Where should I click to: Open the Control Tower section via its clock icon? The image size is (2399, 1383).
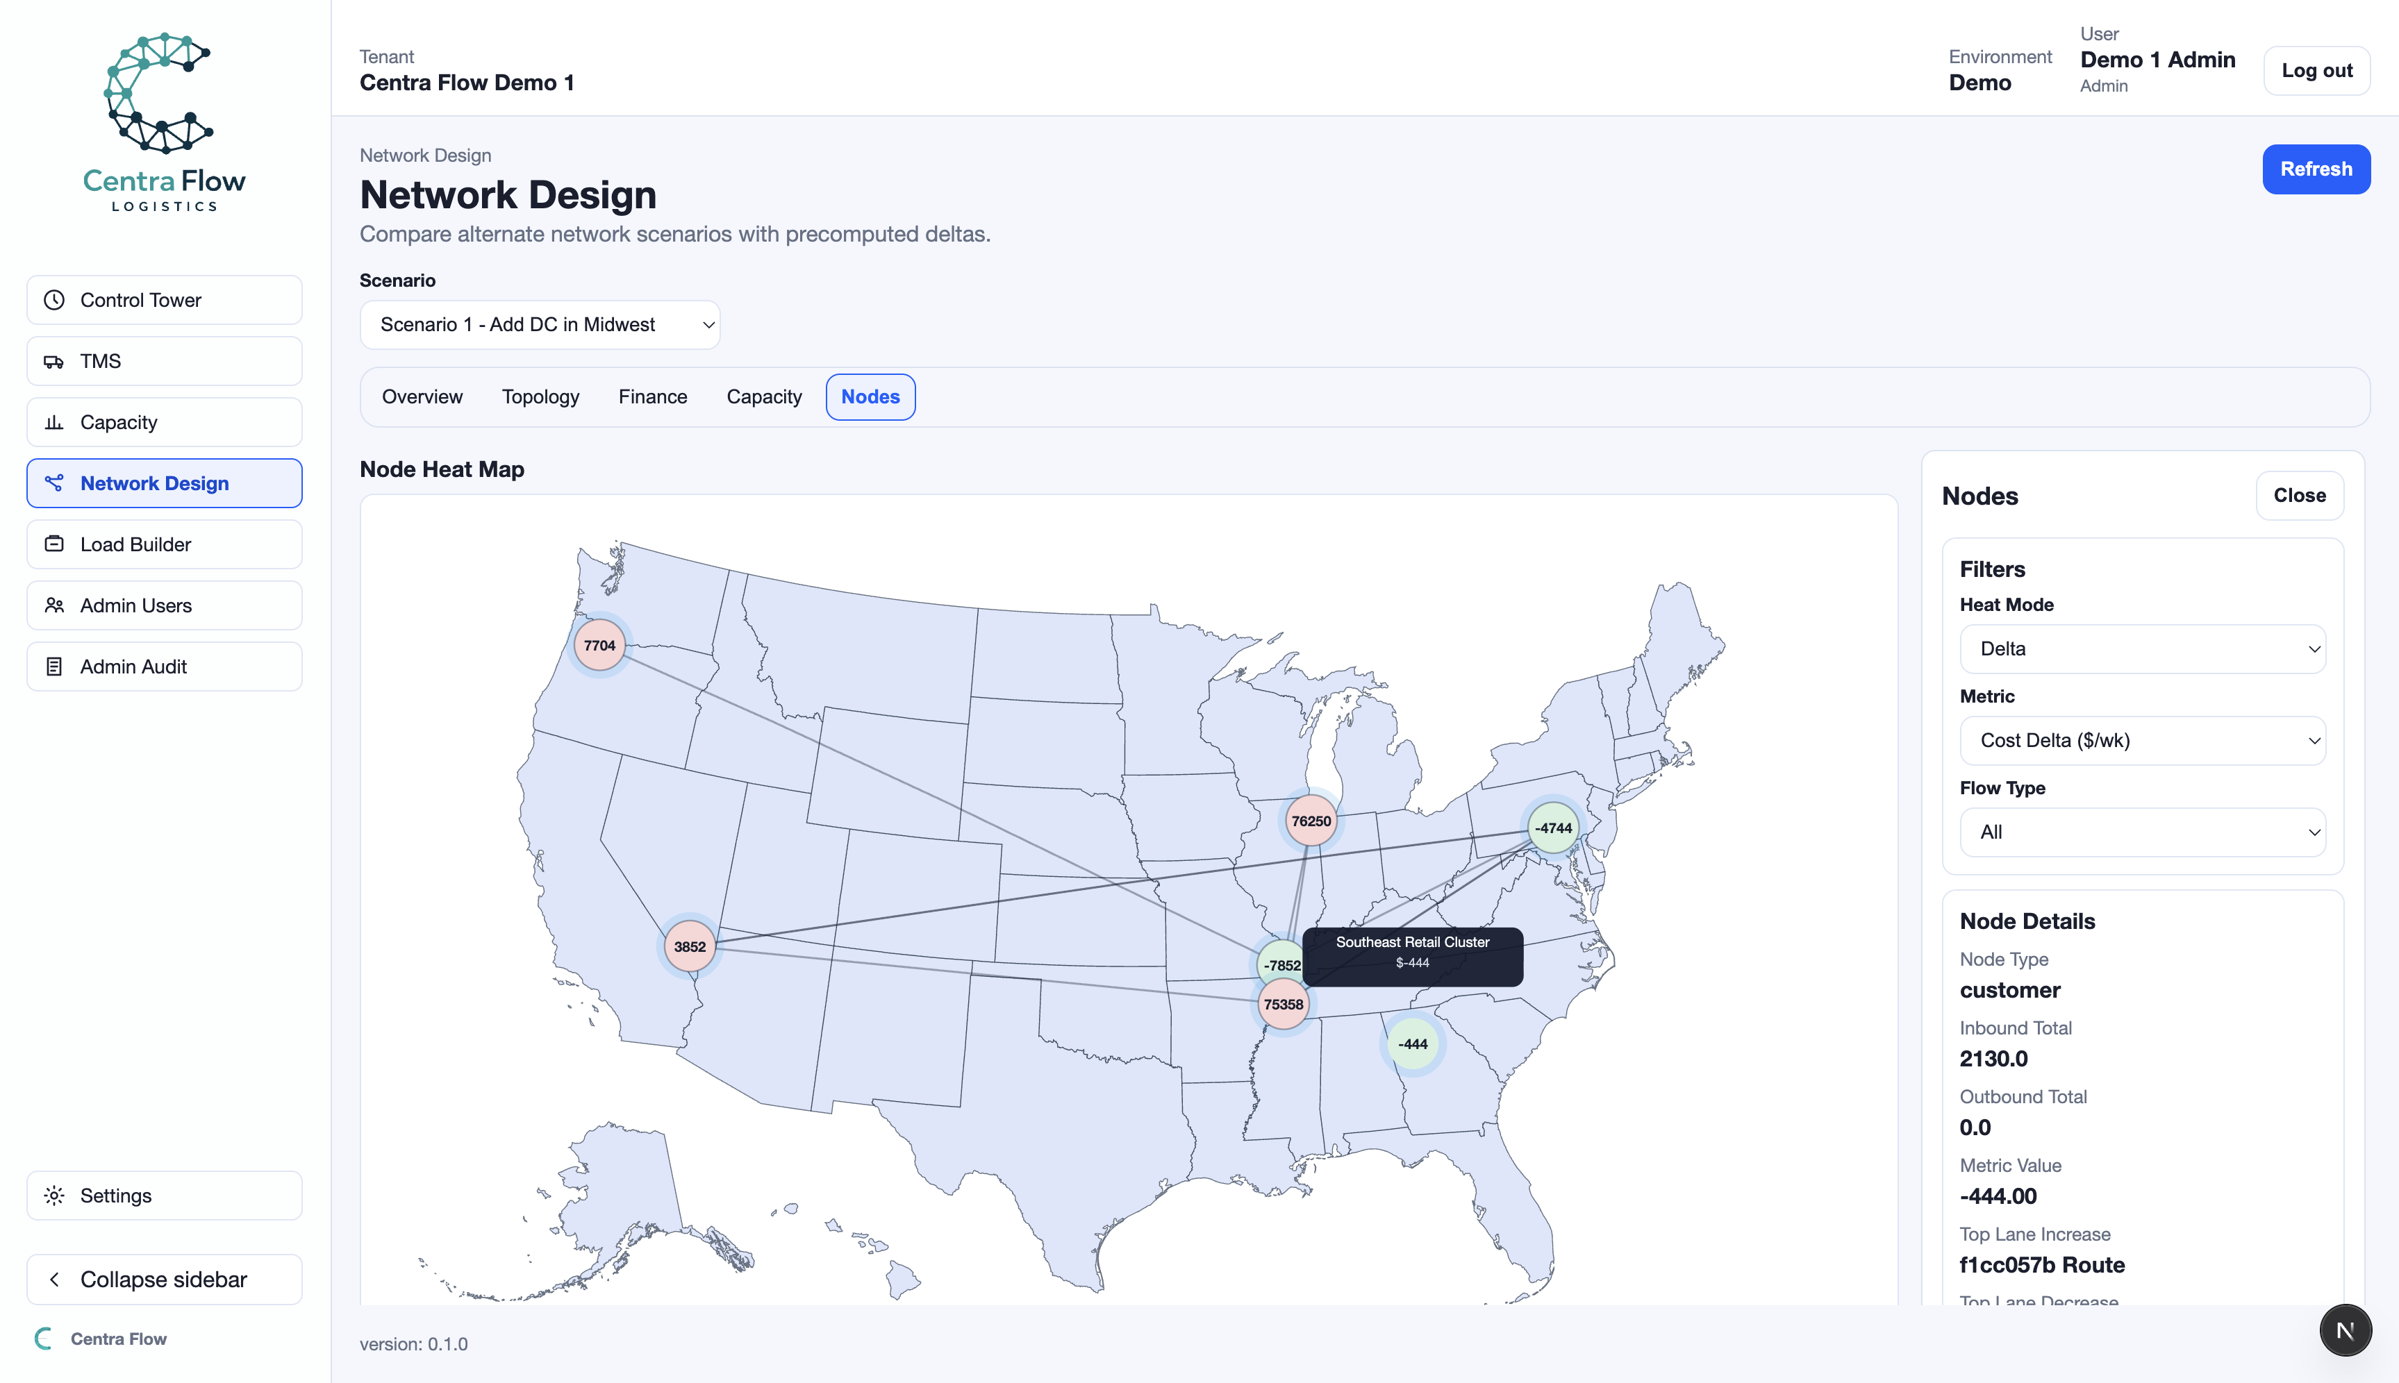point(54,299)
